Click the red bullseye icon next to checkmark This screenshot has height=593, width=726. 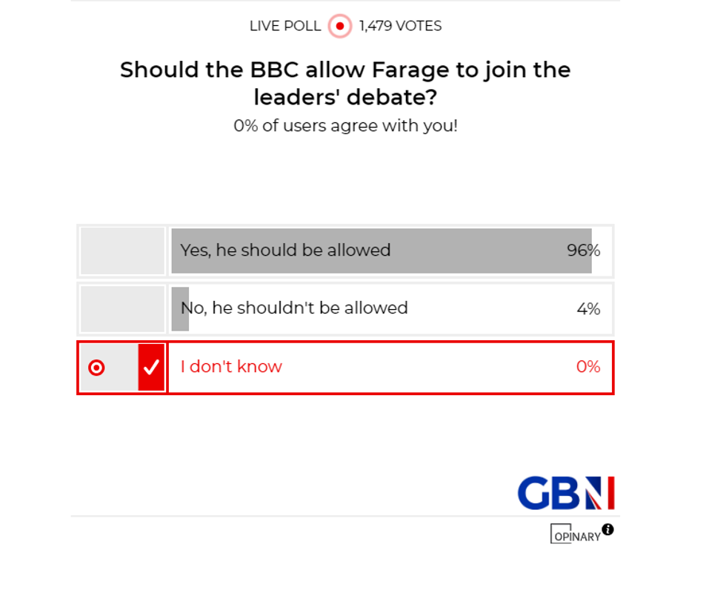tap(97, 367)
